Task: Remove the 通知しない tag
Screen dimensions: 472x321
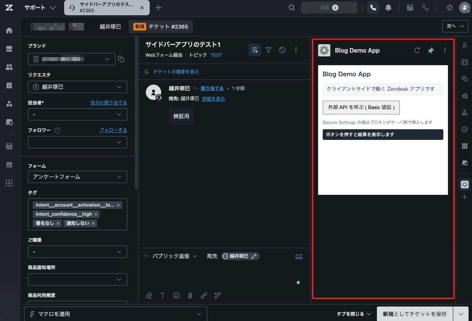Action: click(x=93, y=223)
